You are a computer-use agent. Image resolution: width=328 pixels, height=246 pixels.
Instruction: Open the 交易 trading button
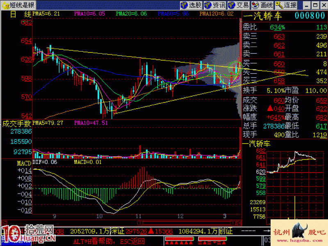239,5
